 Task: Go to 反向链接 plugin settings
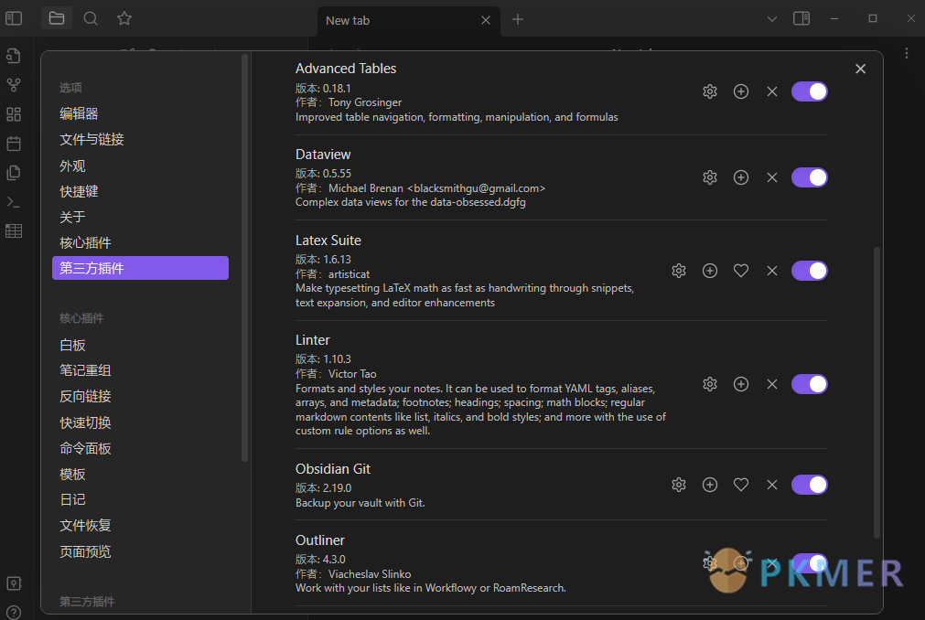pyautogui.click(x=140, y=396)
